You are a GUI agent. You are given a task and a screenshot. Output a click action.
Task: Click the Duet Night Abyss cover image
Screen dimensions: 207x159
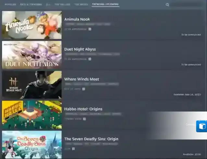pos(32,55)
